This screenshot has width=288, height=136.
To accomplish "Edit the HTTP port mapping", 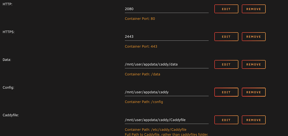I will coord(226,9).
